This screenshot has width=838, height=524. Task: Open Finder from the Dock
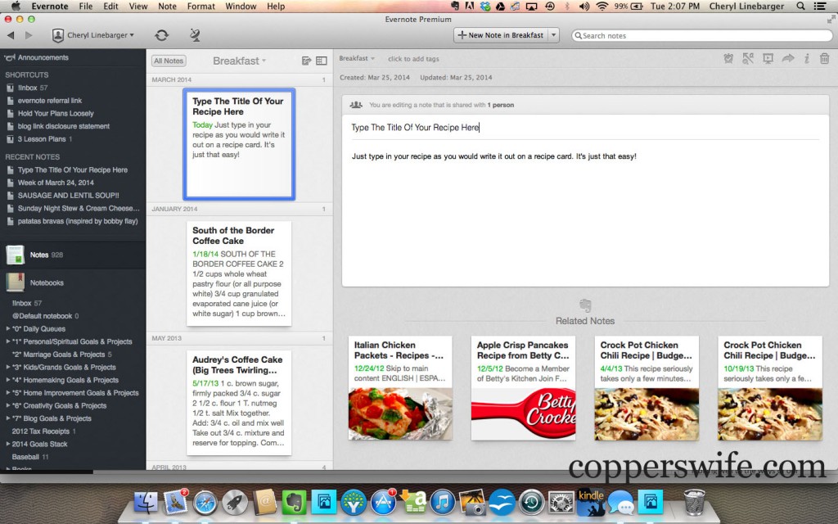click(x=146, y=503)
